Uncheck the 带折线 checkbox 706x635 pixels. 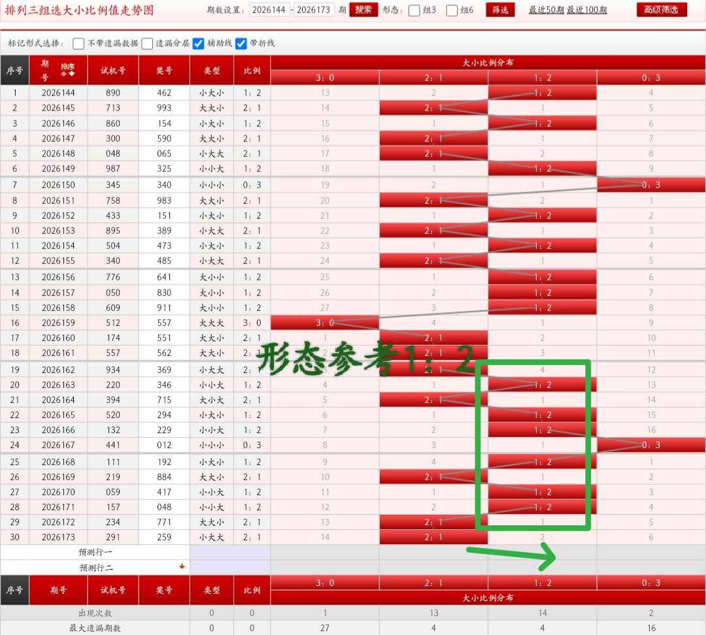click(x=241, y=43)
